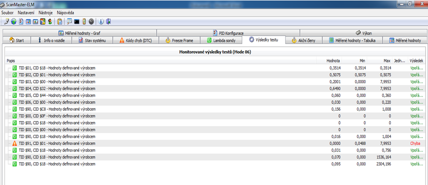
Task: Switch to the Lambda sondy tab
Action: click(221, 40)
